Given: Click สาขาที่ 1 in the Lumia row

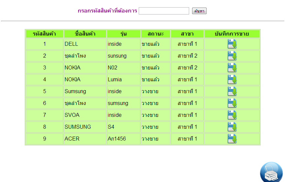Looking at the screenshot, I should (x=187, y=80).
